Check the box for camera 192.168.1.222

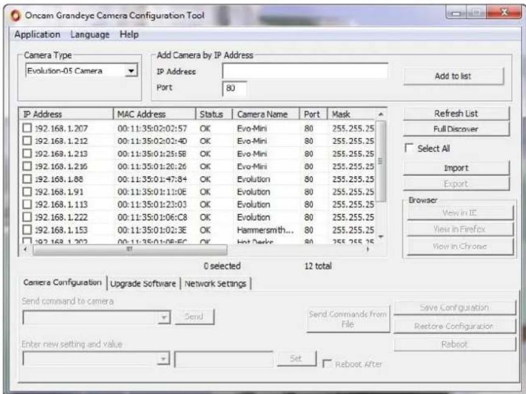[27, 217]
